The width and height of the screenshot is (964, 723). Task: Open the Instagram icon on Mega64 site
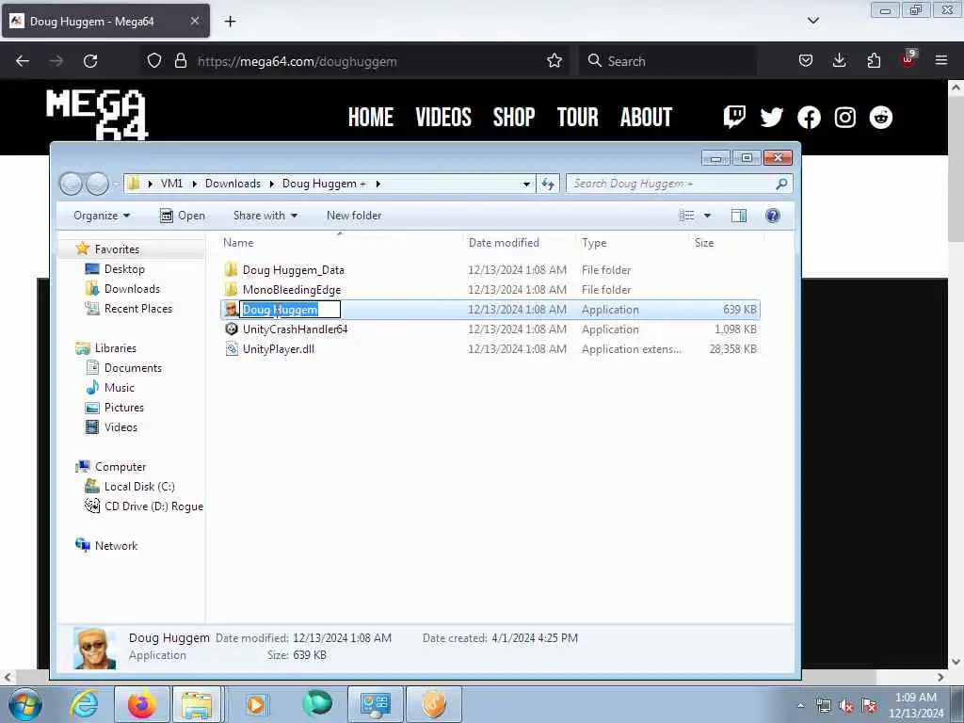844,117
